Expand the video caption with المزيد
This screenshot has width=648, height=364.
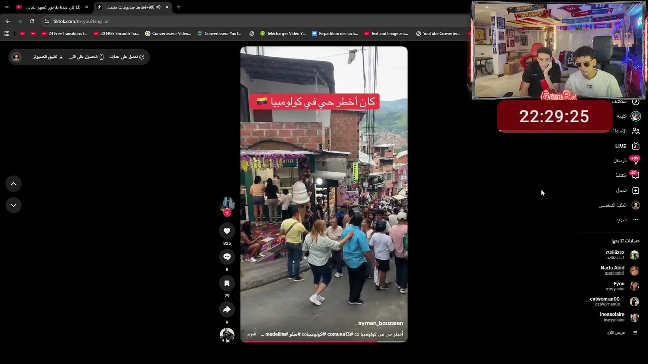[251, 334]
